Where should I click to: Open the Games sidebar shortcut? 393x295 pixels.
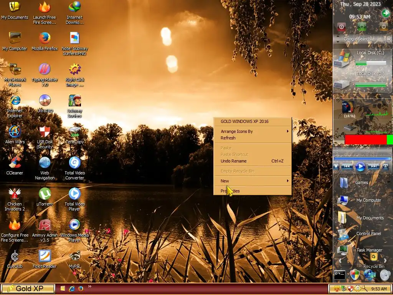(x=354, y=182)
